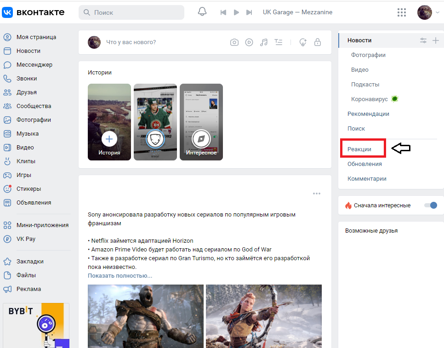This screenshot has height=348, width=444.
Task: Click Видео icon in left sidebar
Action: coord(7,148)
